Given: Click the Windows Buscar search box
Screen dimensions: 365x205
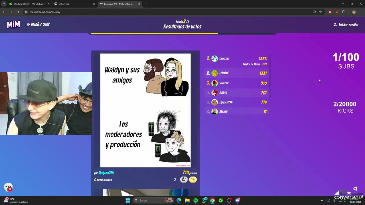Looking at the screenshot, I should (x=154, y=200).
